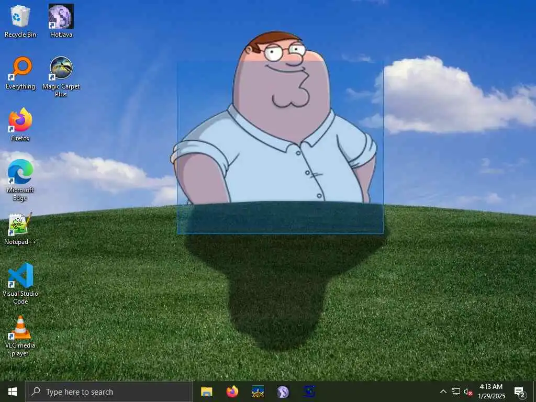Click the 'Type here to search' box
The image size is (536, 402).
tap(109, 392)
